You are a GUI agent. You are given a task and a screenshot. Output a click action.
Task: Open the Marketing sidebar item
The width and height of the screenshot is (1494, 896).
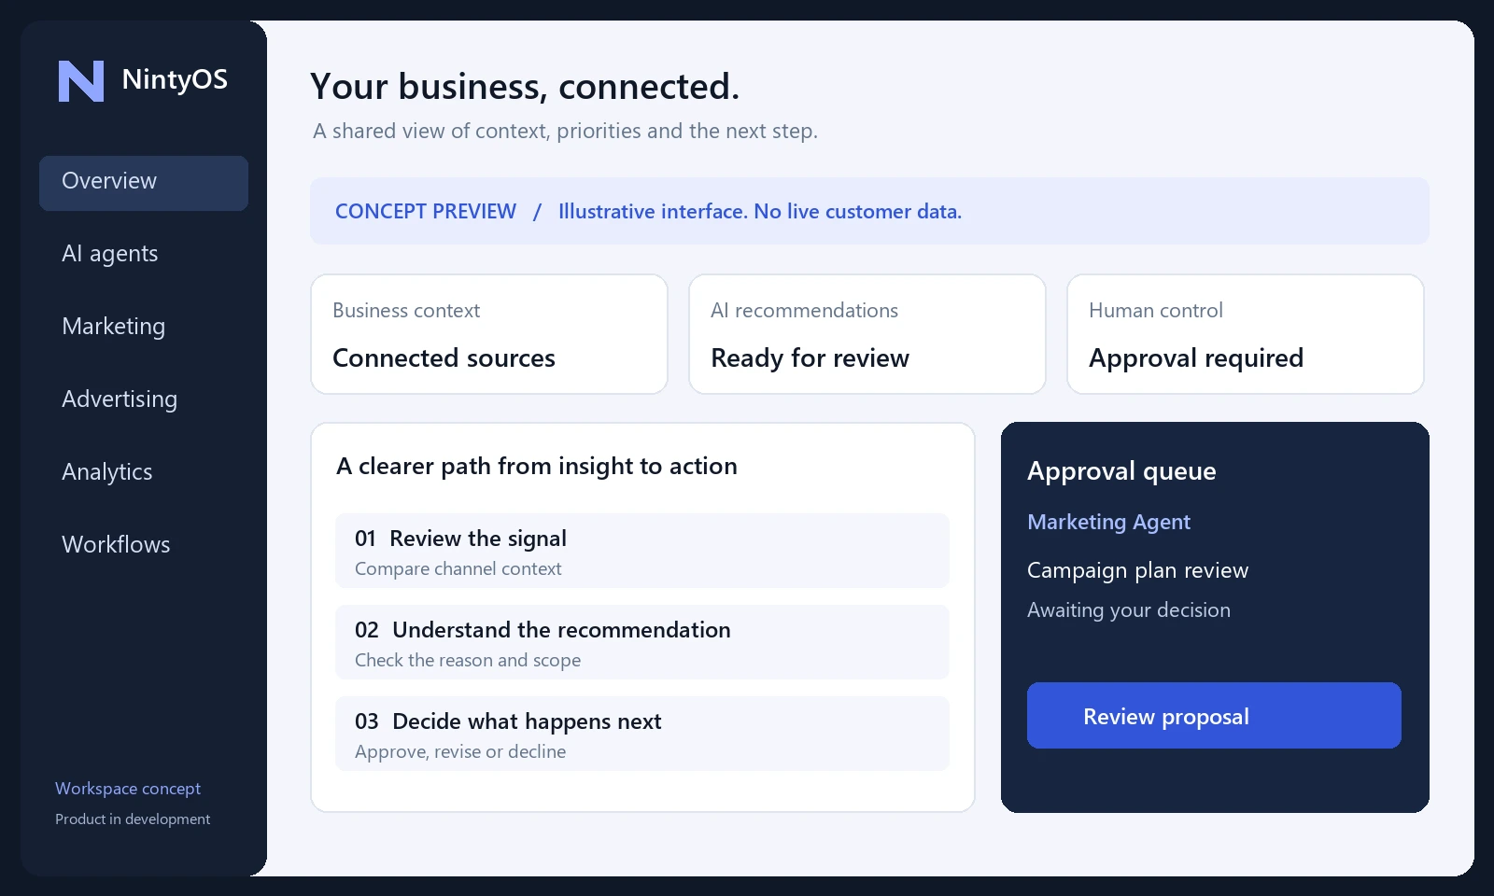(x=113, y=327)
